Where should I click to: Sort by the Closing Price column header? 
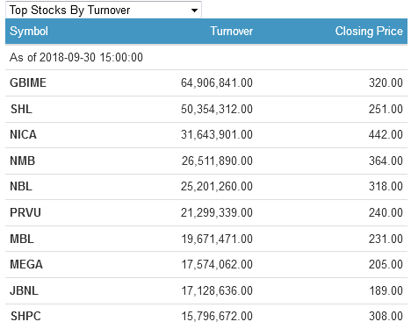tap(369, 31)
